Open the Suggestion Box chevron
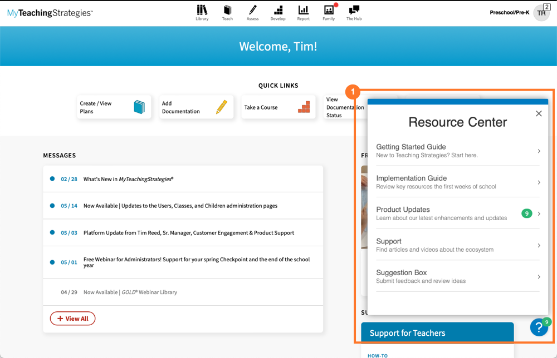 (539, 276)
